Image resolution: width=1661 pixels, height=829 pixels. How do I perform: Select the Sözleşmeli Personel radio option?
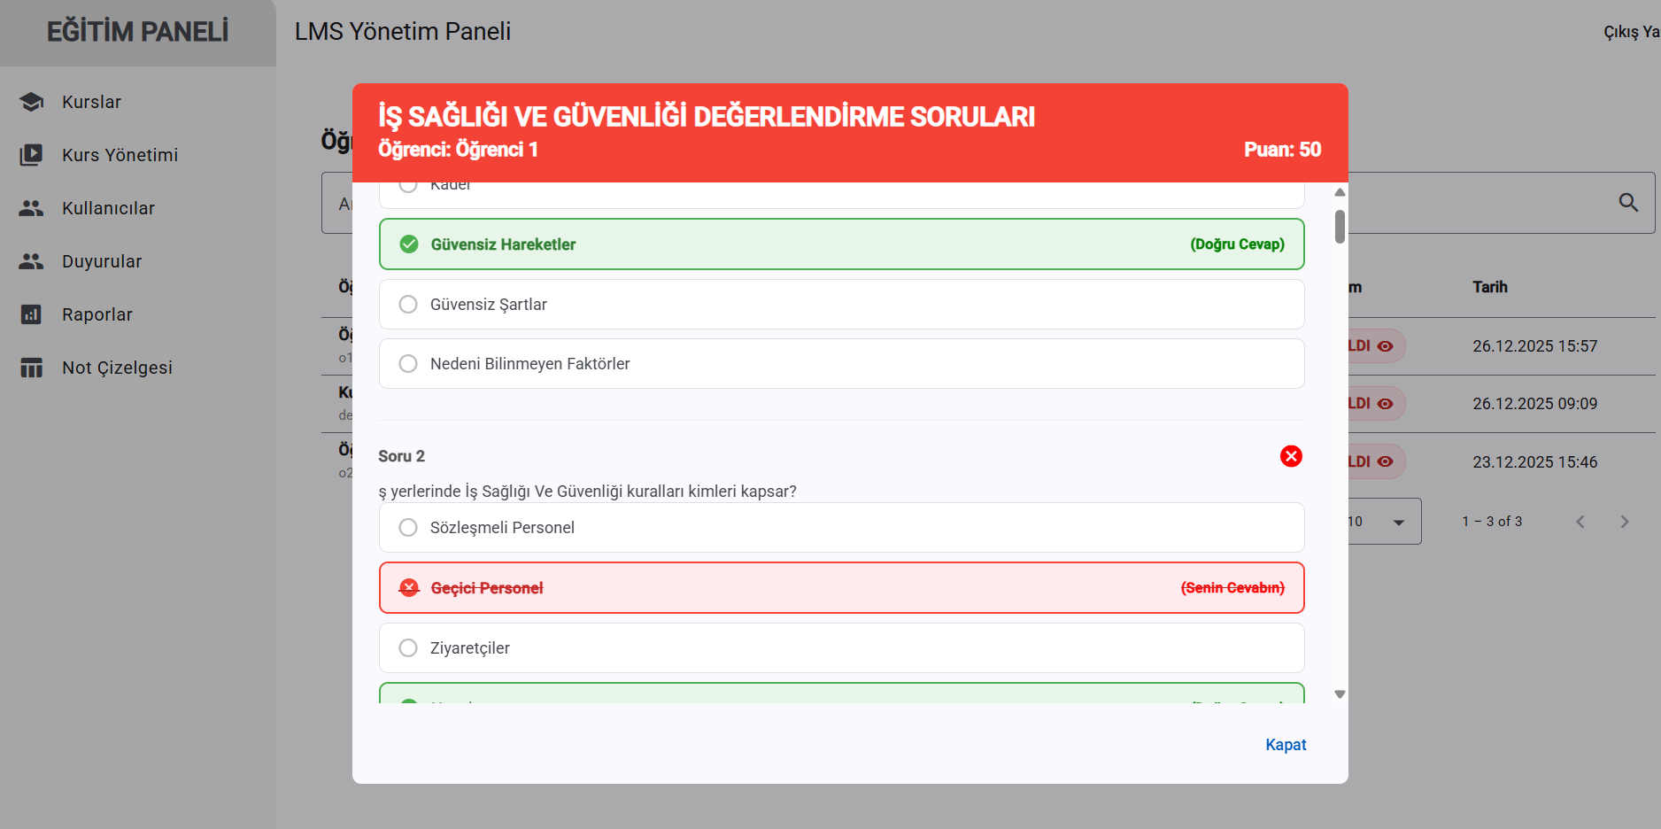(x=408, y=528)
